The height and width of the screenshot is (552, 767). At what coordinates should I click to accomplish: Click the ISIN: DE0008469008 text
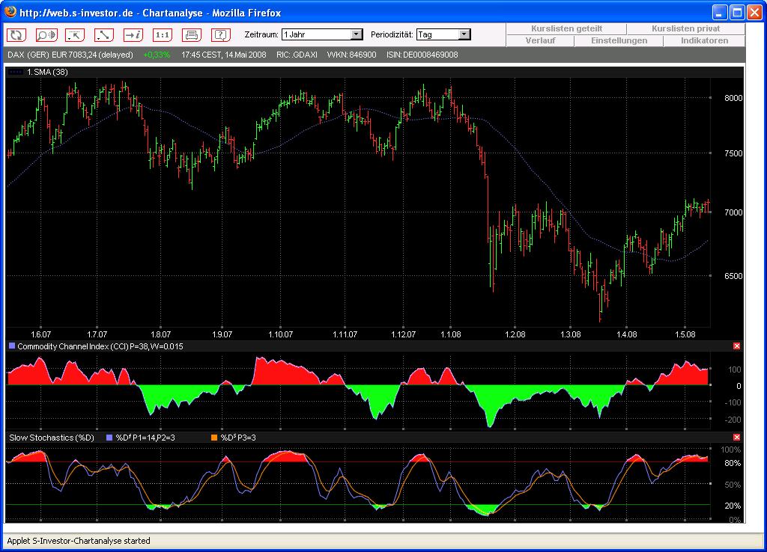pyautogui.click(x=422, y=55)
